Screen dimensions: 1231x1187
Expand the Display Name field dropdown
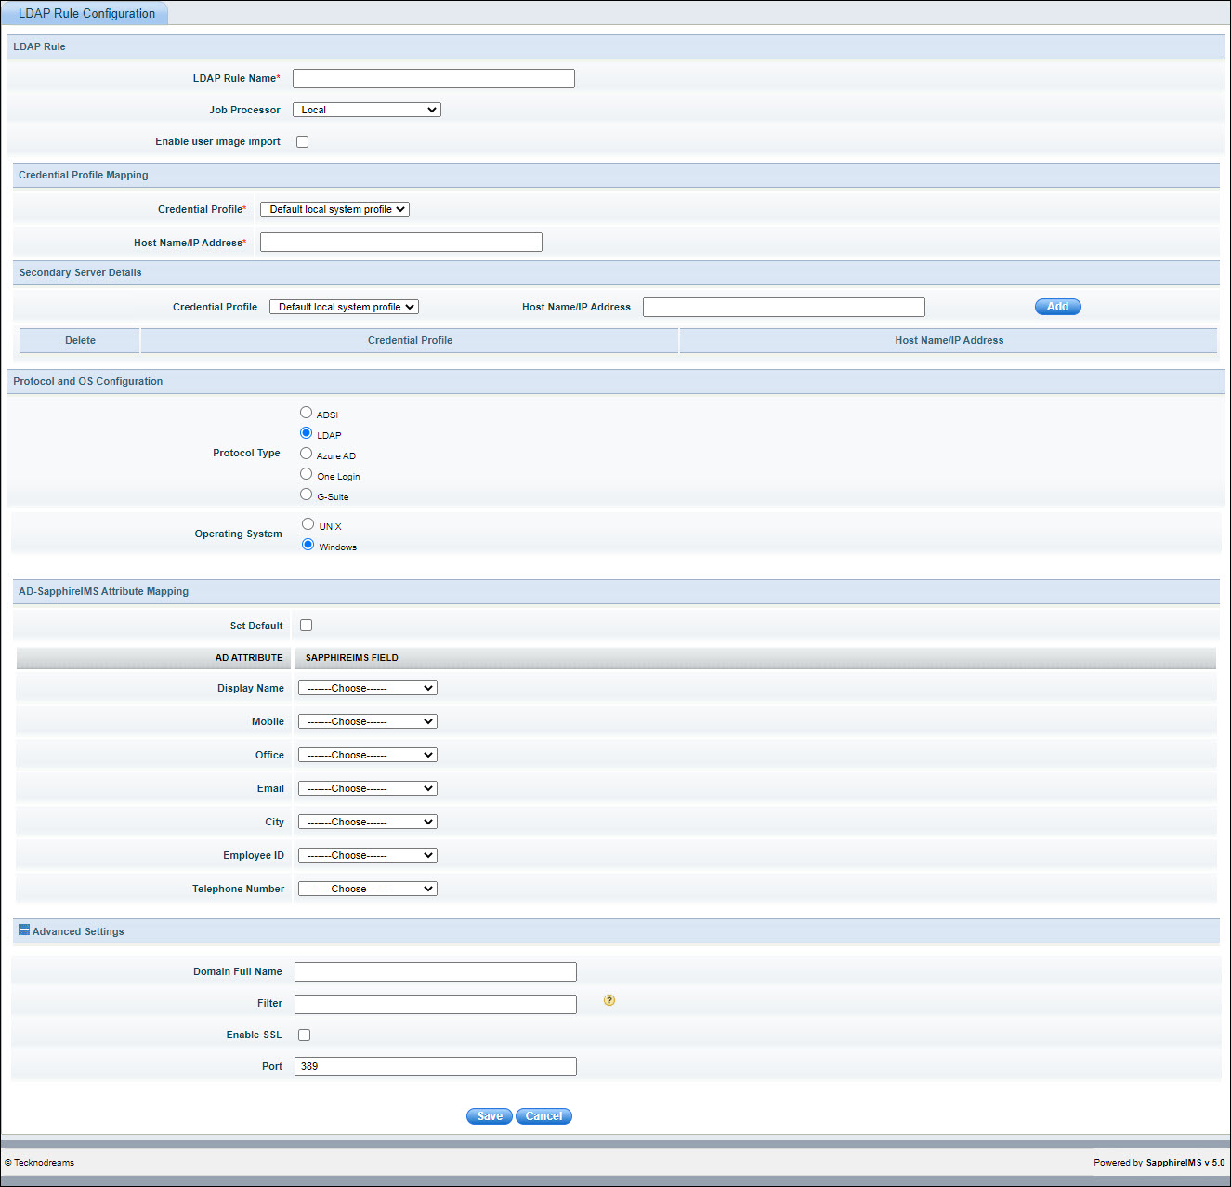(x=367, y=688)
